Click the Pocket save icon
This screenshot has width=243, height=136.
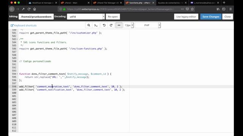pyautogui.click(x=187, y=9)
